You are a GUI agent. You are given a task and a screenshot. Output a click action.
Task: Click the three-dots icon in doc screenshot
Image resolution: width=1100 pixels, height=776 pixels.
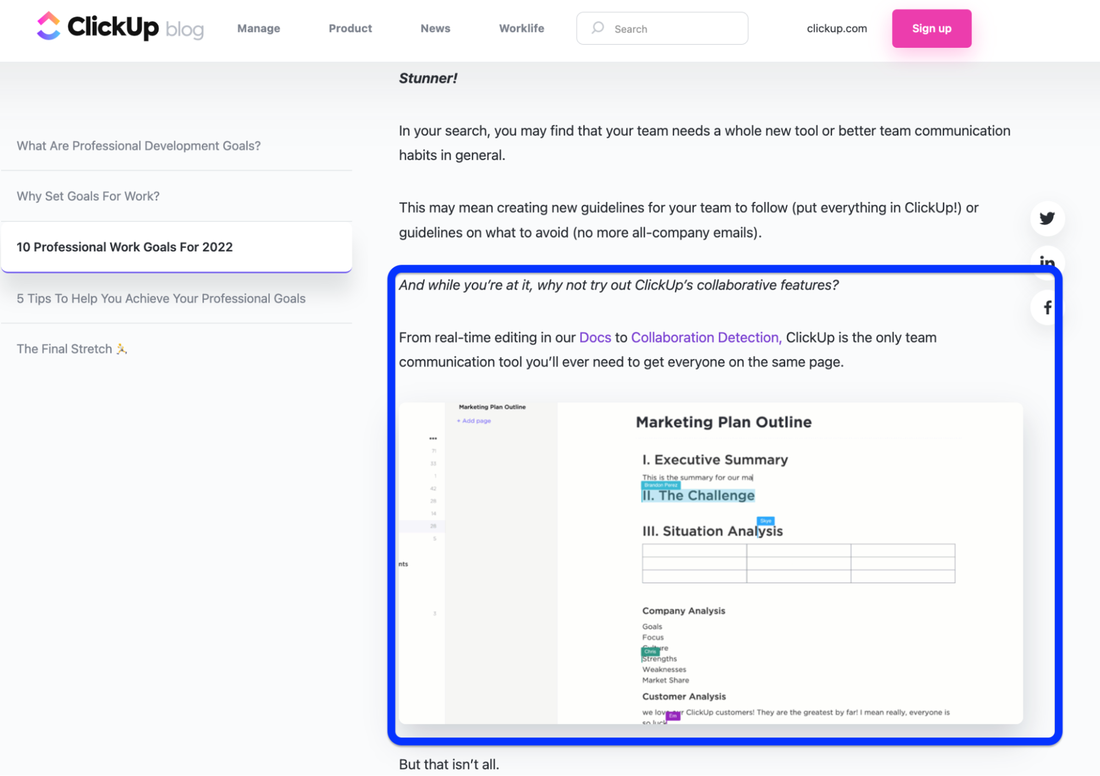pyautogui.click(x=433, y=439)
